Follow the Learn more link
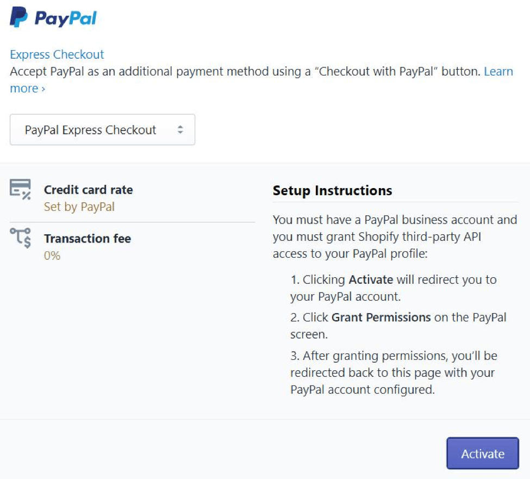This screenshot has width=530, height=479. click(498, 71)
